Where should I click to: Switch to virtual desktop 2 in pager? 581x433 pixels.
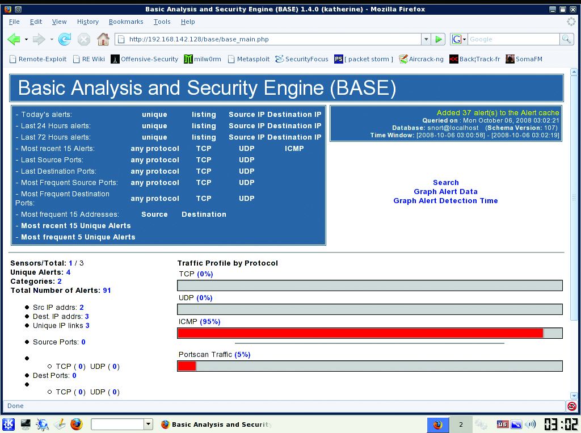[461, 424]
